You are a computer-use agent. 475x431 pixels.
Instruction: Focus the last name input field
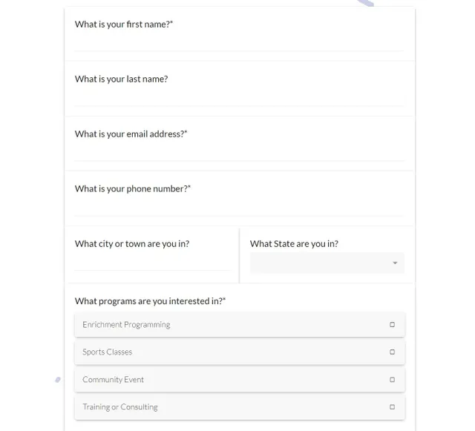[x=239, y=98]
